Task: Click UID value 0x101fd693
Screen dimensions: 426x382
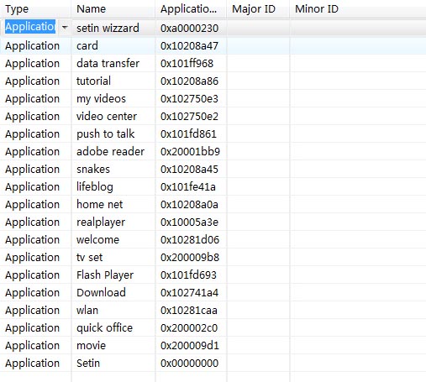Action: click(x=188, y=275)
